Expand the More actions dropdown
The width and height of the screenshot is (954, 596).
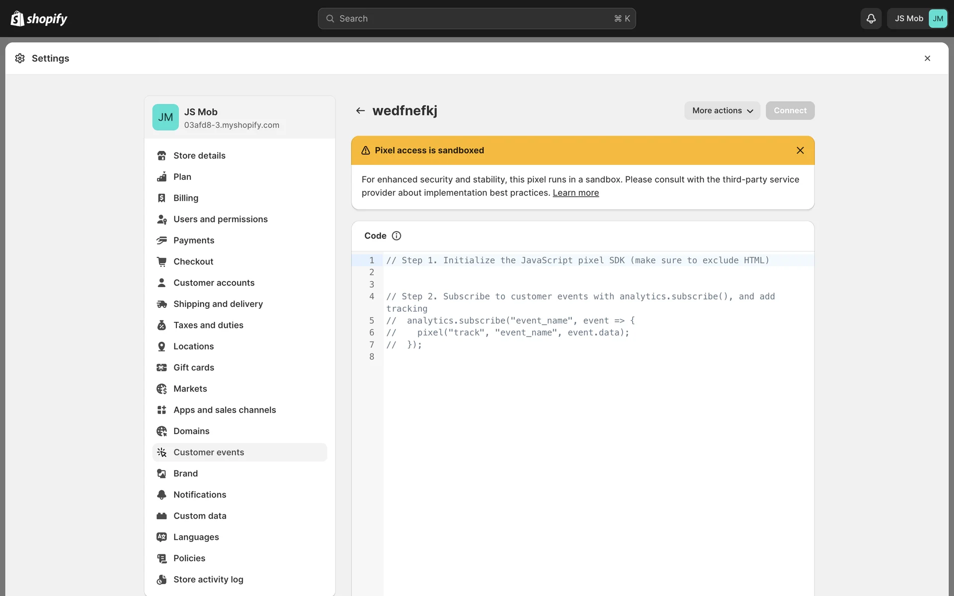click(722, 110)
